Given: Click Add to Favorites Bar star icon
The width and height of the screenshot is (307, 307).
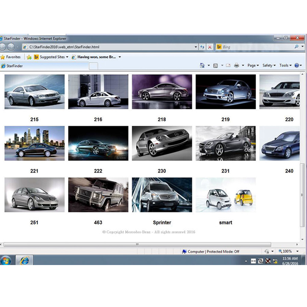Looking at the screenshot, I should (29, 57).
